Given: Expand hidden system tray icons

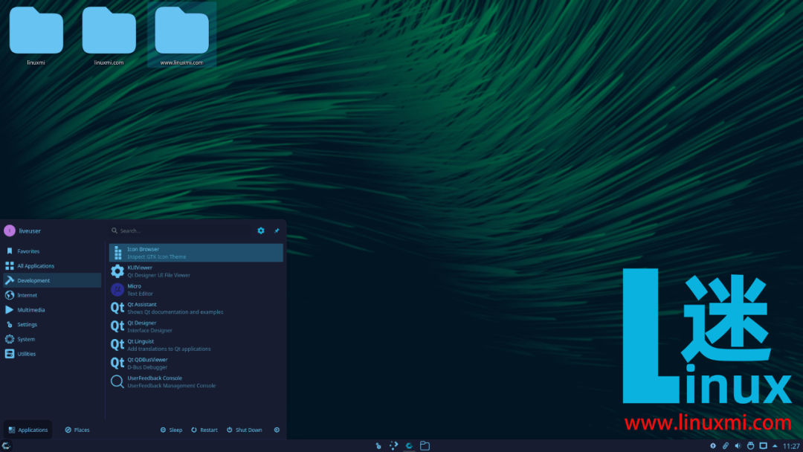Looking at the screenshot, I should [775, 445].
